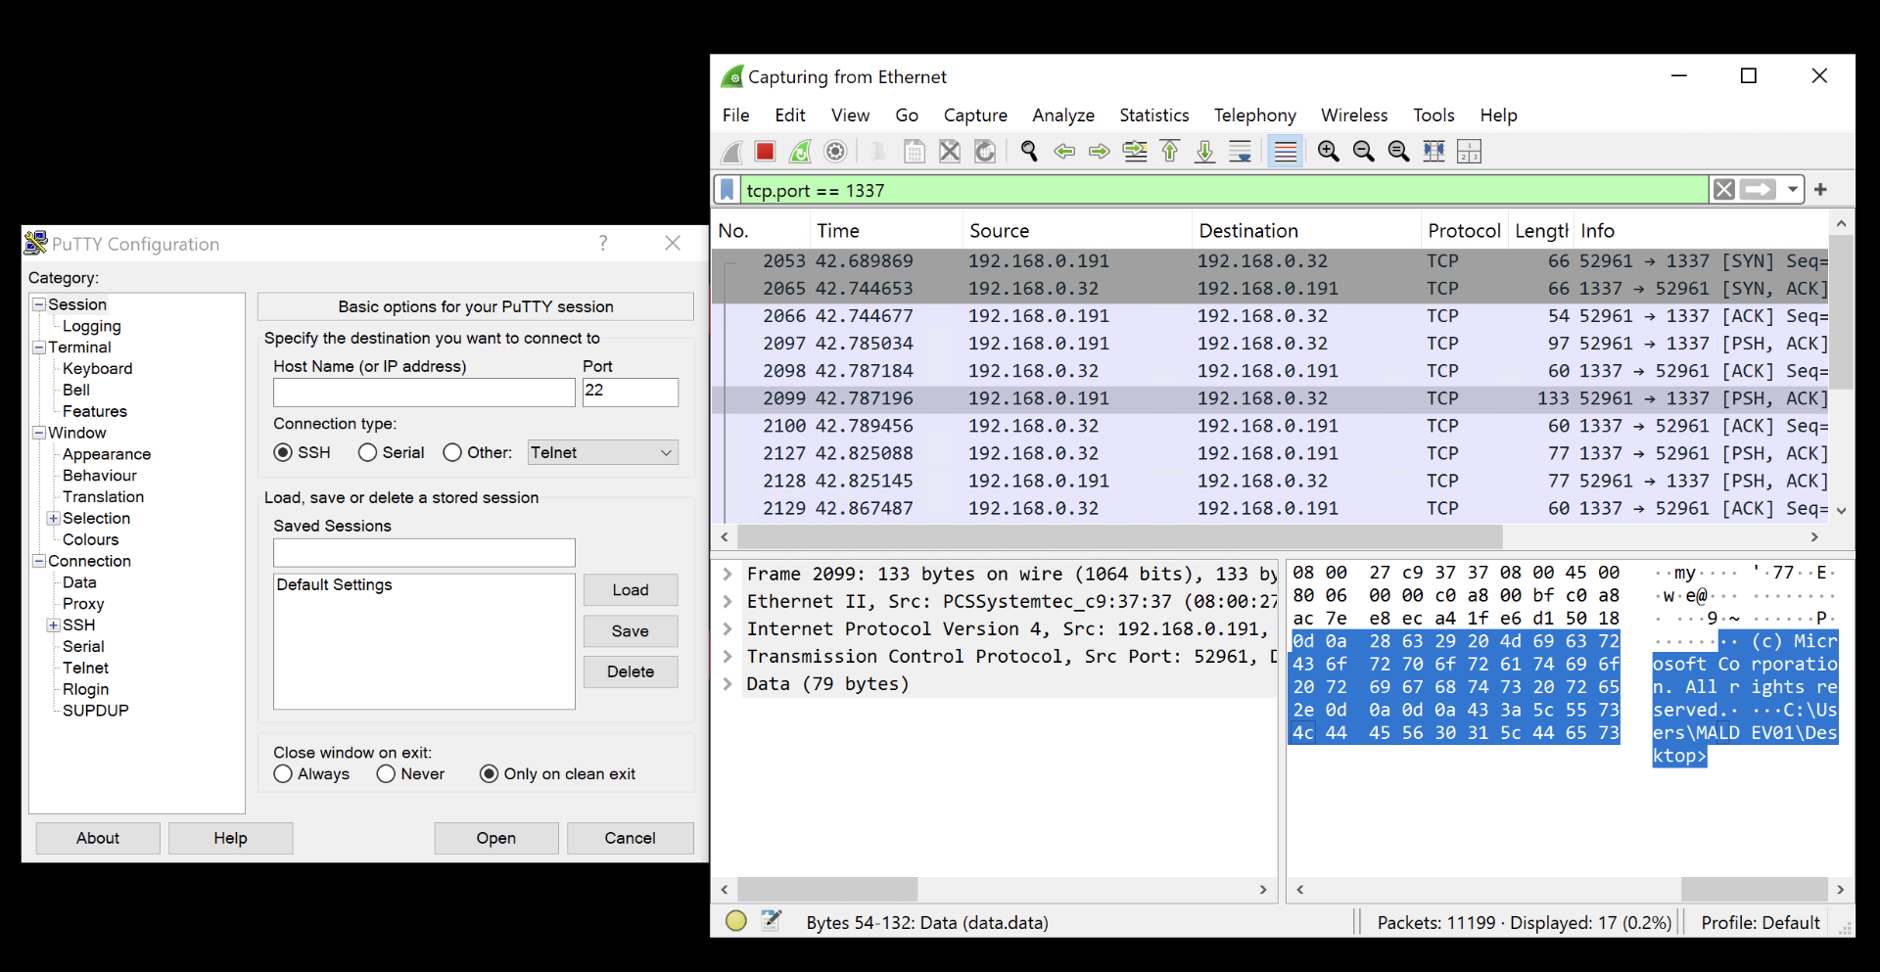
Task: Expand Ethernet II details row
Action: click(x=728, y=601)
